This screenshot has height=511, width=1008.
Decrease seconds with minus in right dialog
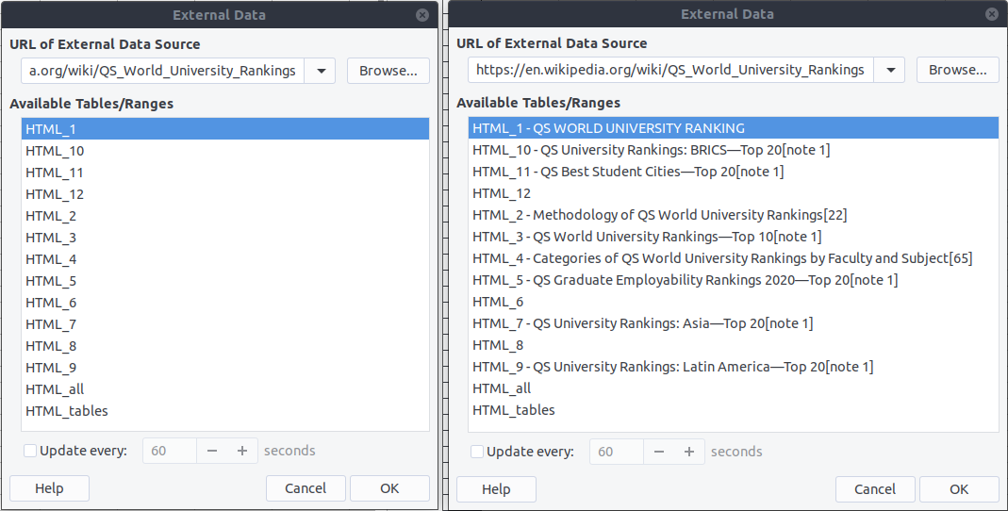coord(659,452)
